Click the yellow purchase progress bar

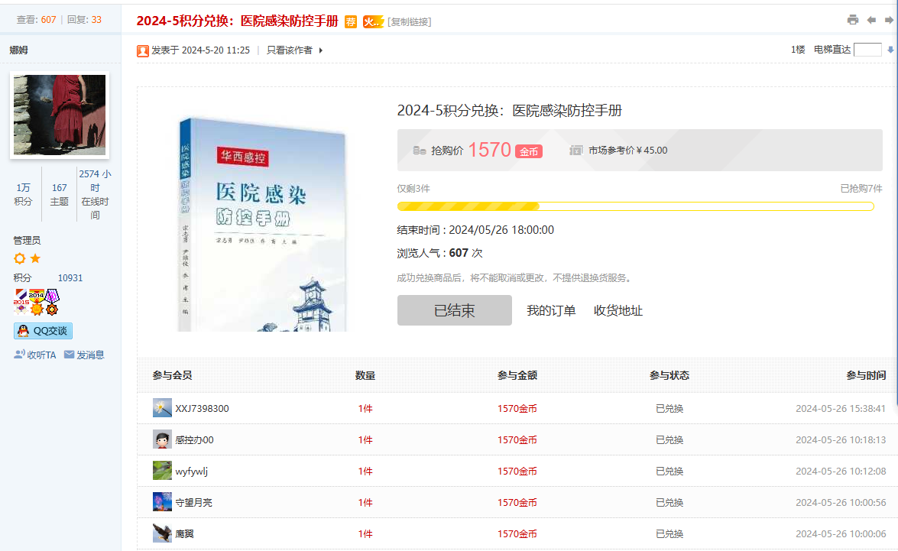click(468, 206)
